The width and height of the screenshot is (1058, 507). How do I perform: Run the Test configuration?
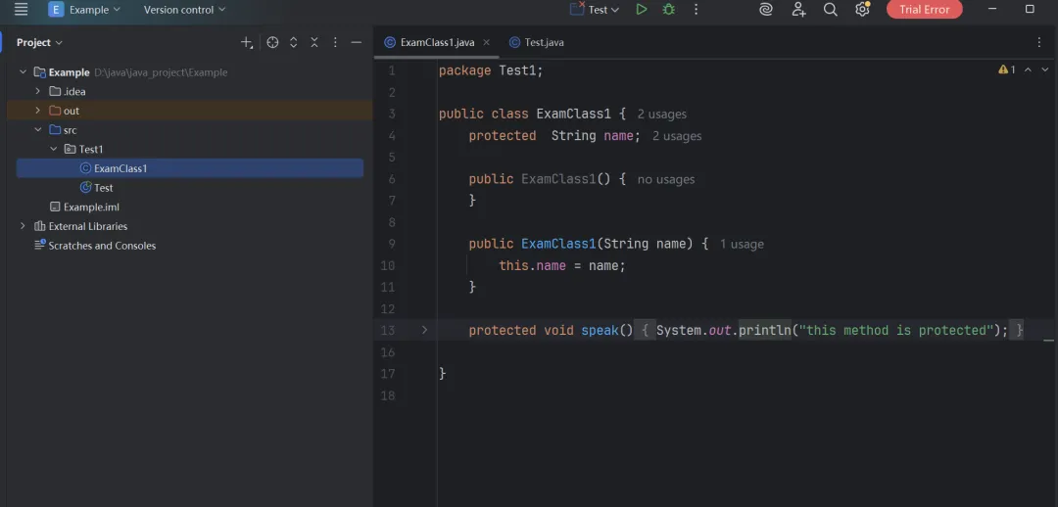[x=642, y=10]
